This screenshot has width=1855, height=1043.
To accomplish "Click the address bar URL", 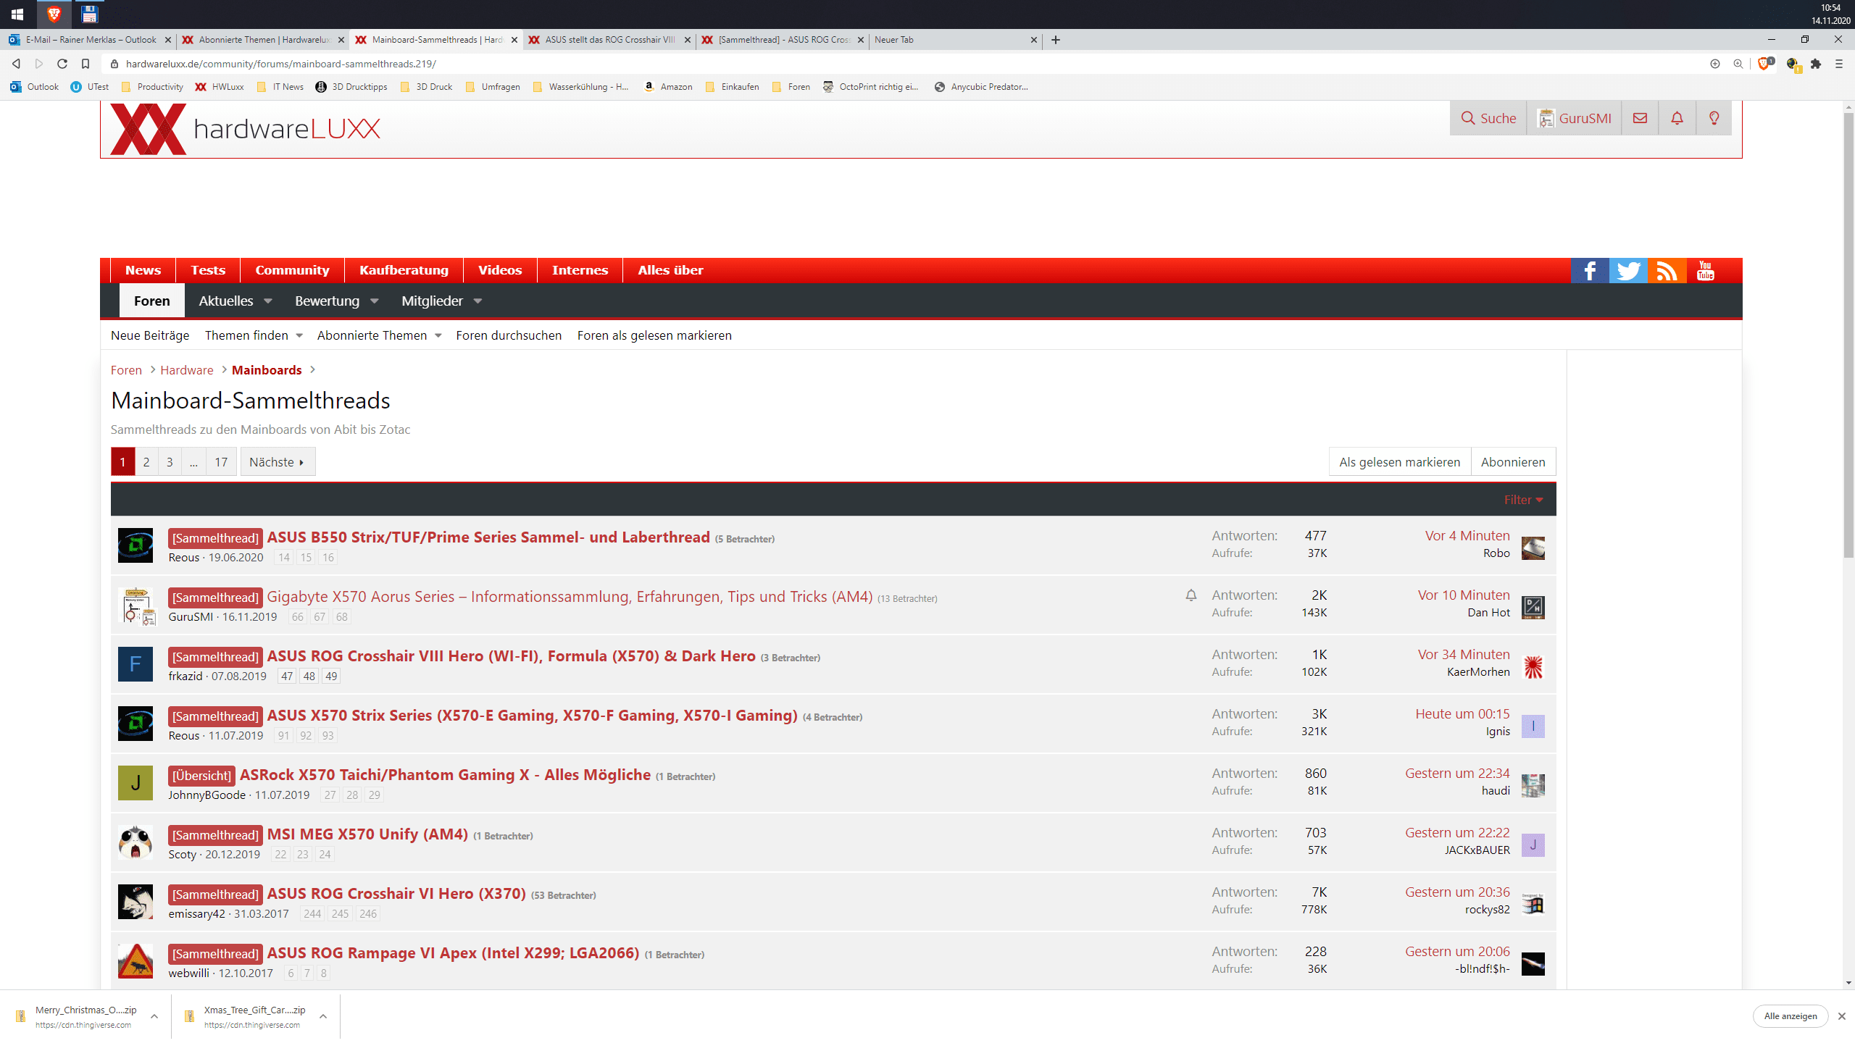I will tap(281, 64).
